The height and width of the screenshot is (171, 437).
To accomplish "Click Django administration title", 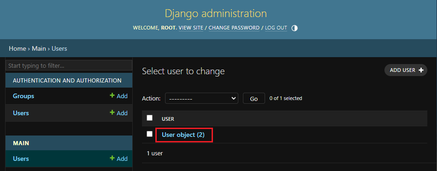I will (x=216, y=13).
